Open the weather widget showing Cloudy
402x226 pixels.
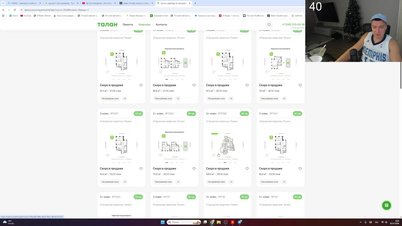tap(8, 222)
